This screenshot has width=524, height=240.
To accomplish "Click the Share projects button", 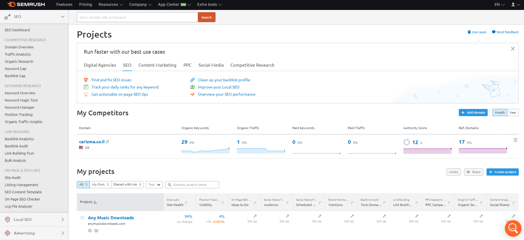I will [x=474, y=172].
